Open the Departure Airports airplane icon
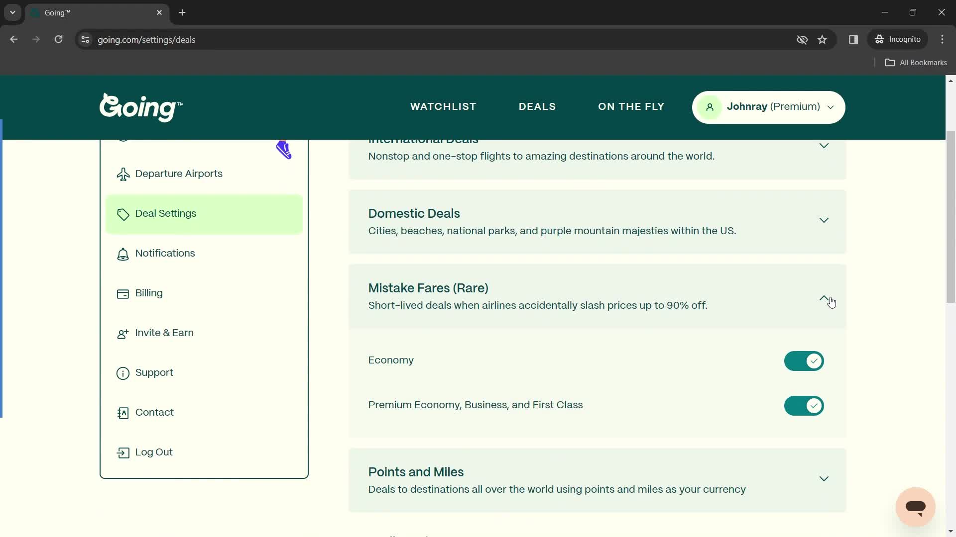The width and height of the screenshot is (956, 537). [123, 174]
